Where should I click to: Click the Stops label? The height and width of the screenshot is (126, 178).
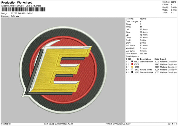pyautogui.click(x=128, y=24)
